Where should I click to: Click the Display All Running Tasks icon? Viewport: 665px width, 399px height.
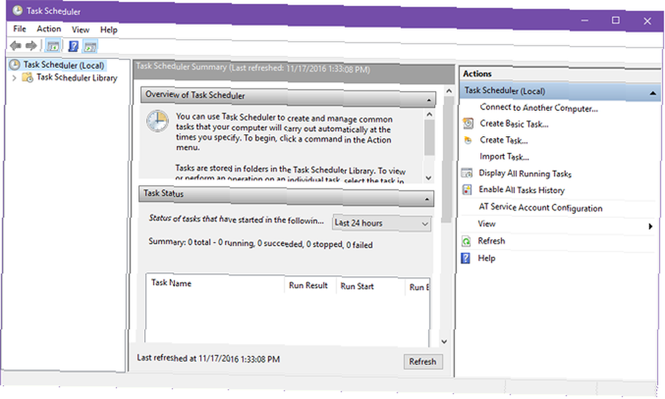(x=467, y=173)
